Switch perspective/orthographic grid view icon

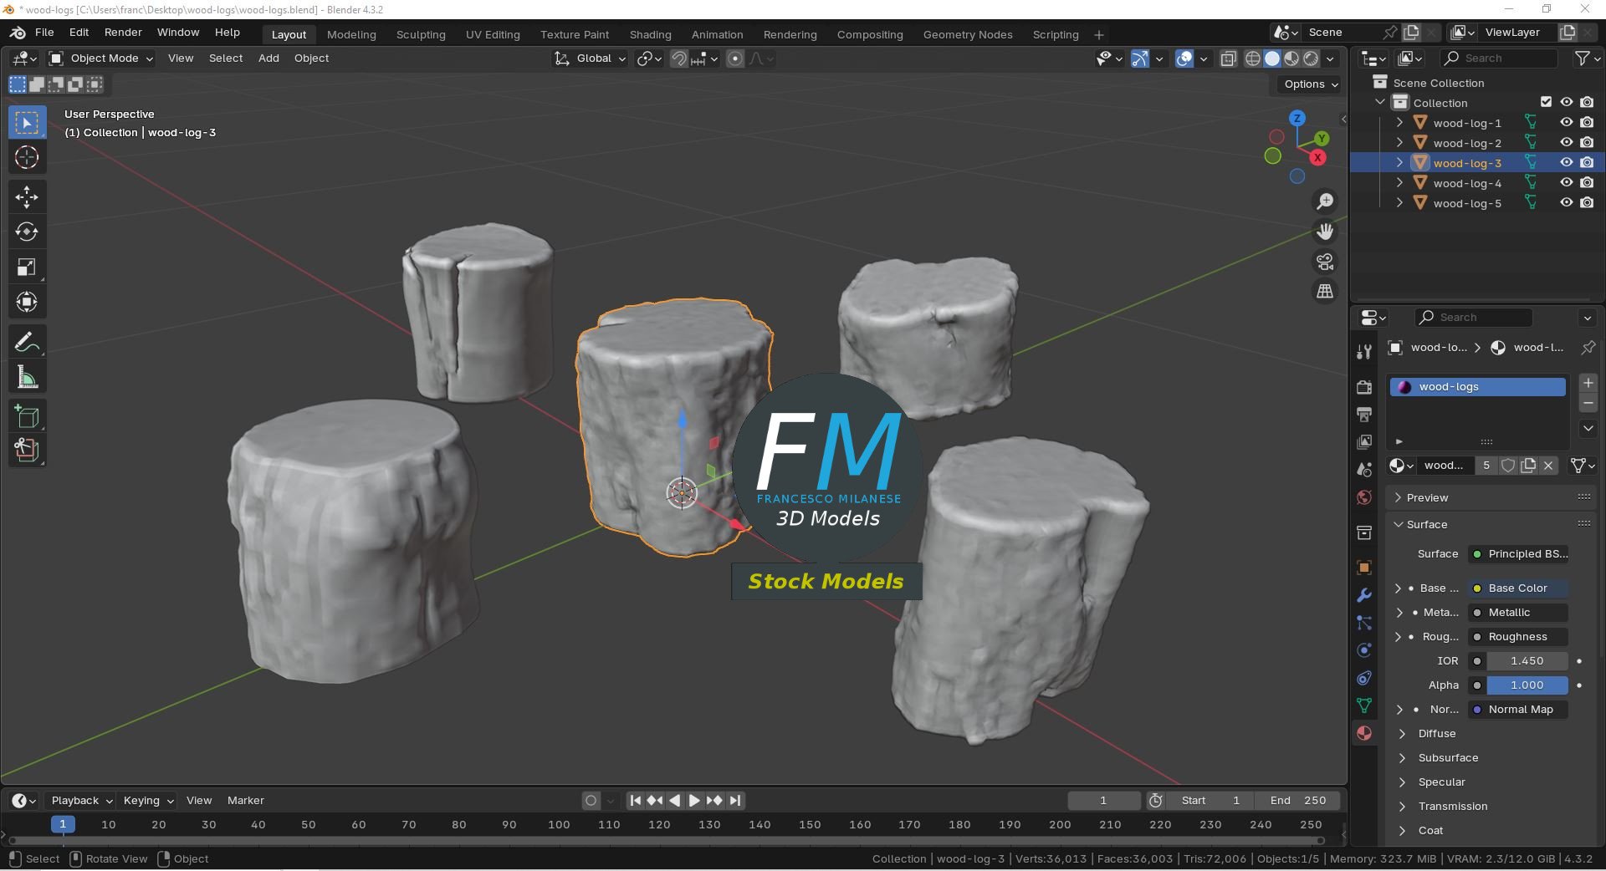click(1325, 291)
